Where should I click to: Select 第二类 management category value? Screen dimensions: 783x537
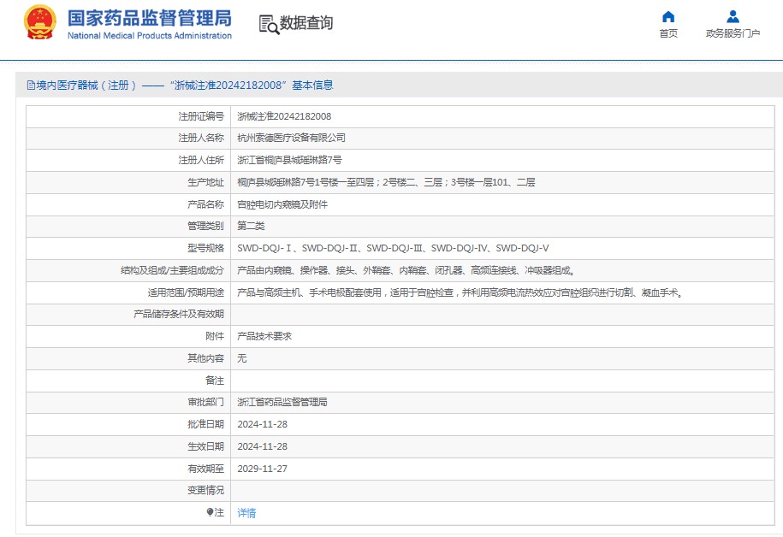click(251, 226)
